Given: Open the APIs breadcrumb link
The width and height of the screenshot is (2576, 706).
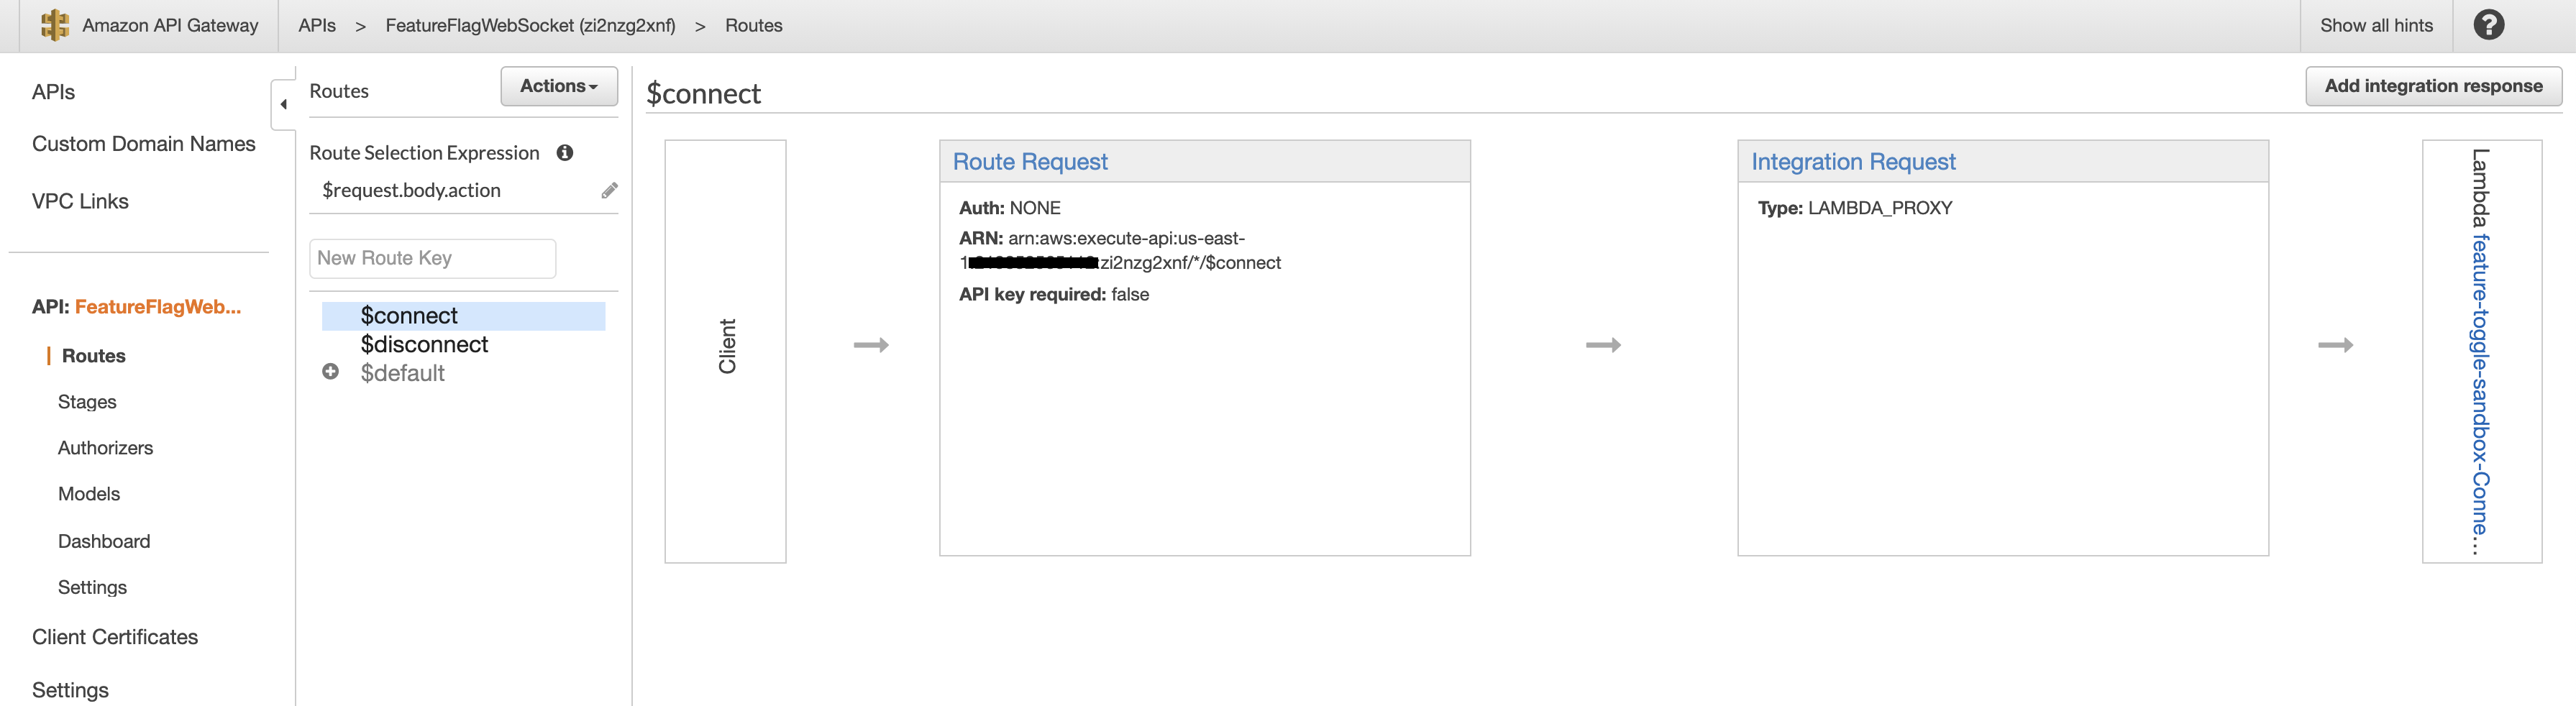Looking at the screenshot, I should (x=316, y=25).
